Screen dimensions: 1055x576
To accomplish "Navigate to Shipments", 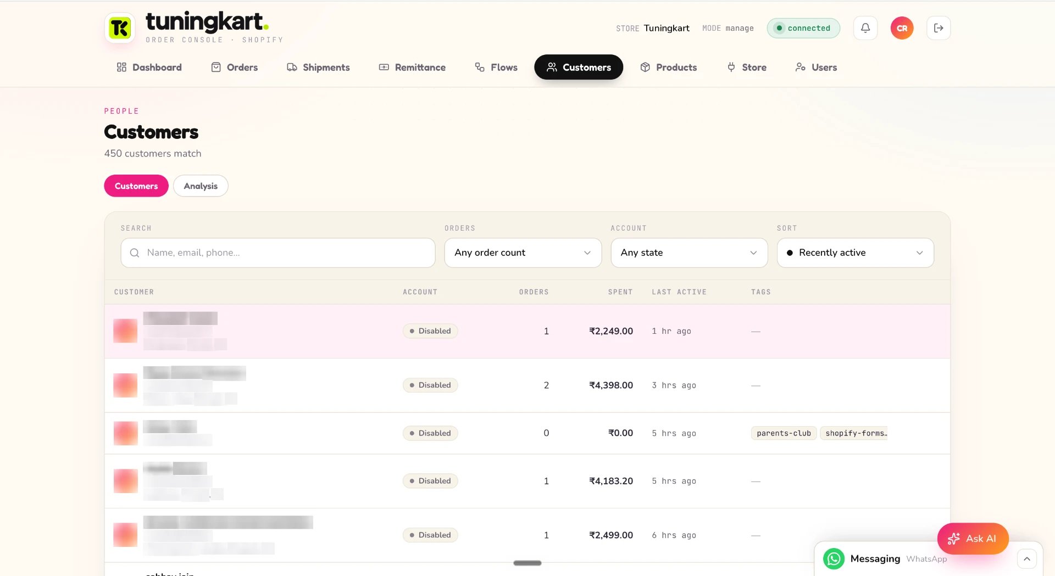I will tap(318, 67).
